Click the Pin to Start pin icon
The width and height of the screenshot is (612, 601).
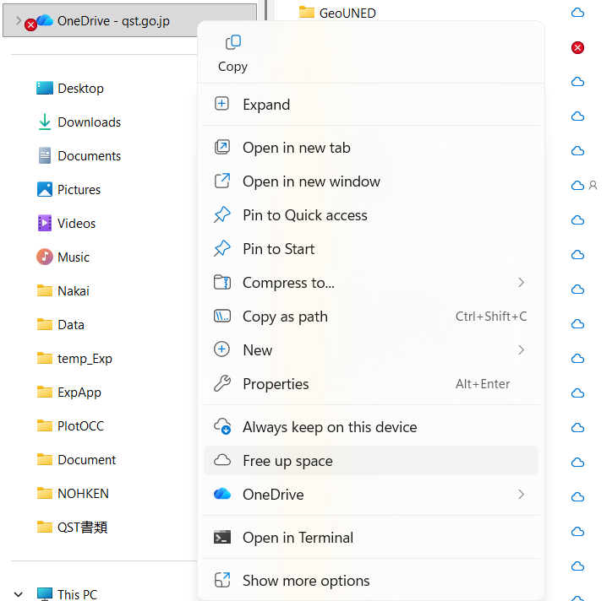(222, 248)
